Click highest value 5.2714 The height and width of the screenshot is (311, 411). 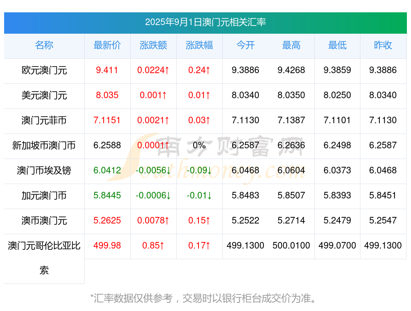pos(291,220)
